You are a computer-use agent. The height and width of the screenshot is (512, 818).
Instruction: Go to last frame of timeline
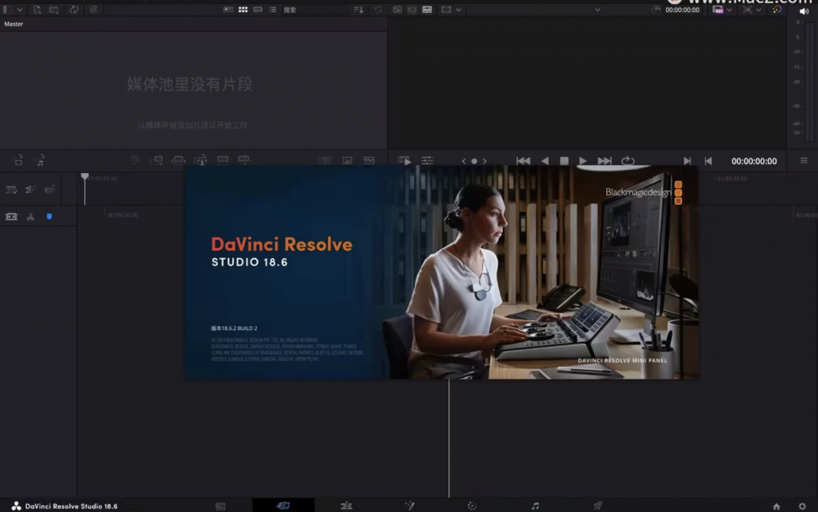(605, 161)
